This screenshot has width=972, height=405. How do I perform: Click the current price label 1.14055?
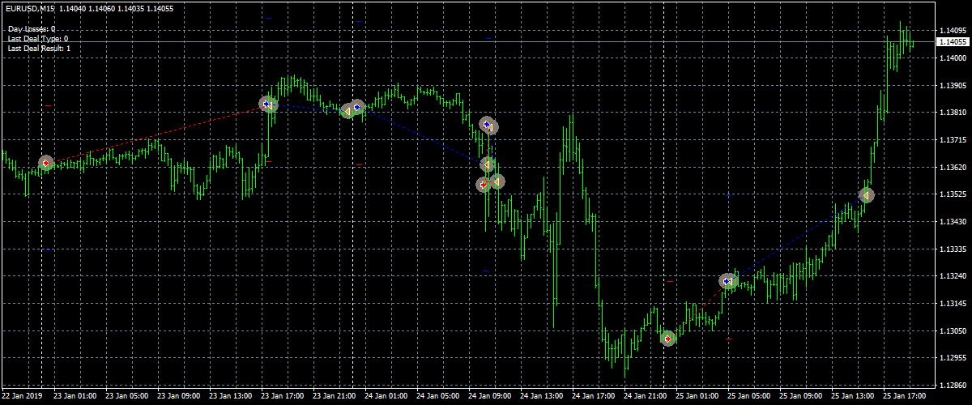coord(953,41)
